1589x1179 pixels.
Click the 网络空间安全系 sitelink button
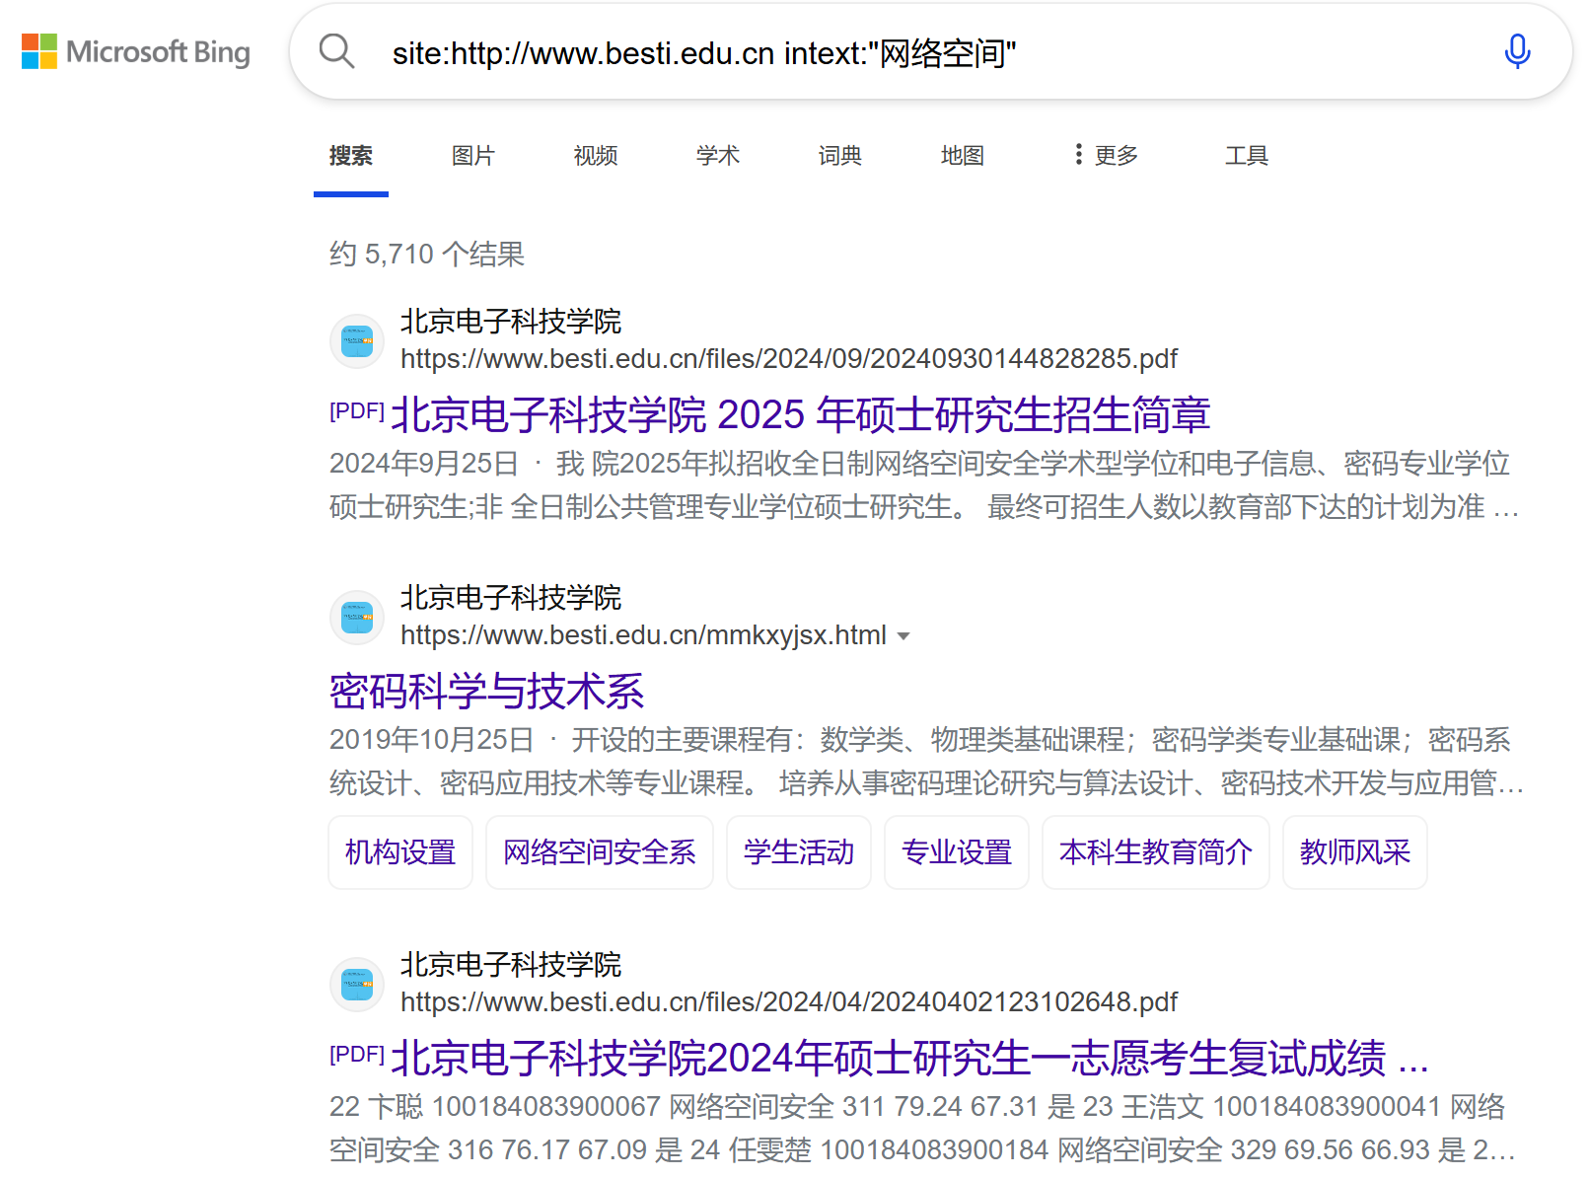[x=600, y=852]
